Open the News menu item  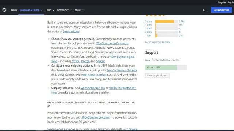click(14, 10)
